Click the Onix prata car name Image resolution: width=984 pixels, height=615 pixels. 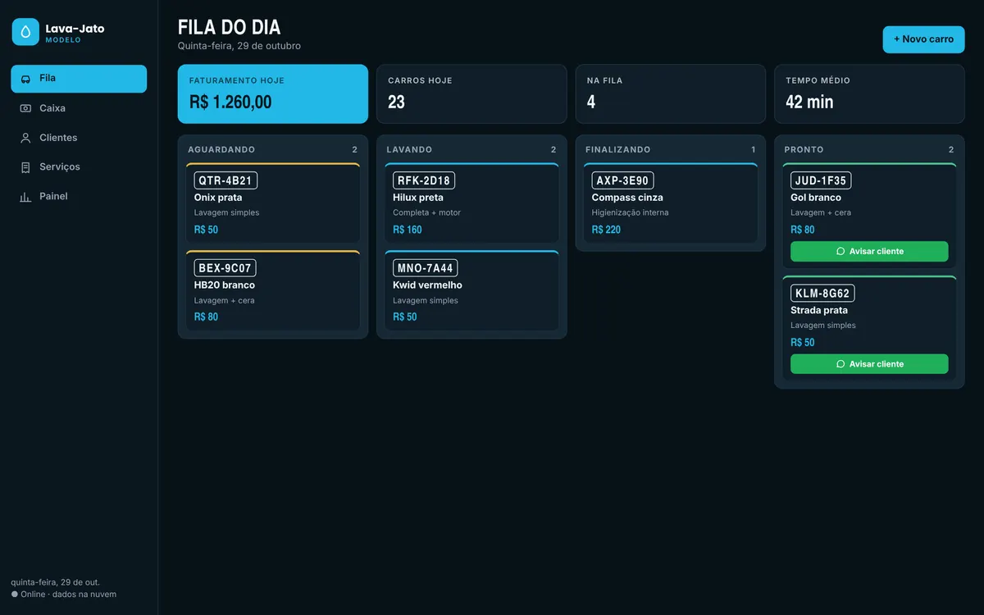(x=218, y=198)
